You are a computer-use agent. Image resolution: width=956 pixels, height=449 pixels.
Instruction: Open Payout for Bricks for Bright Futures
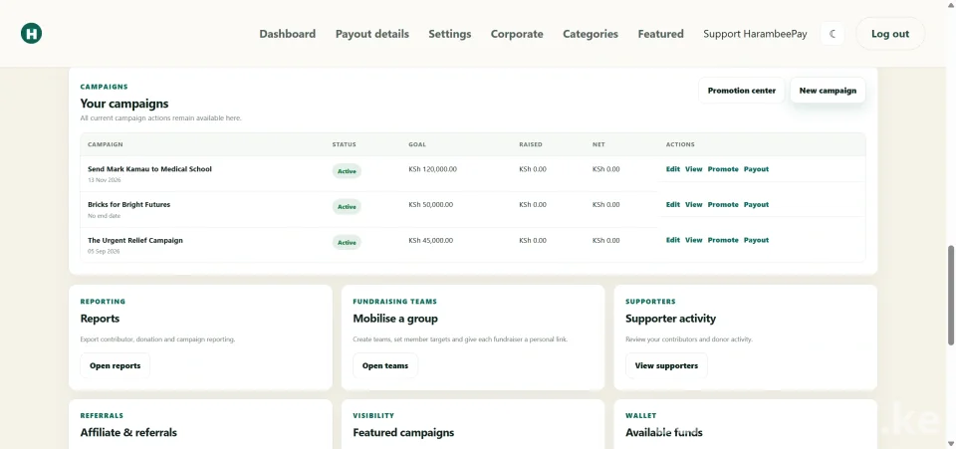coord(756,205)
